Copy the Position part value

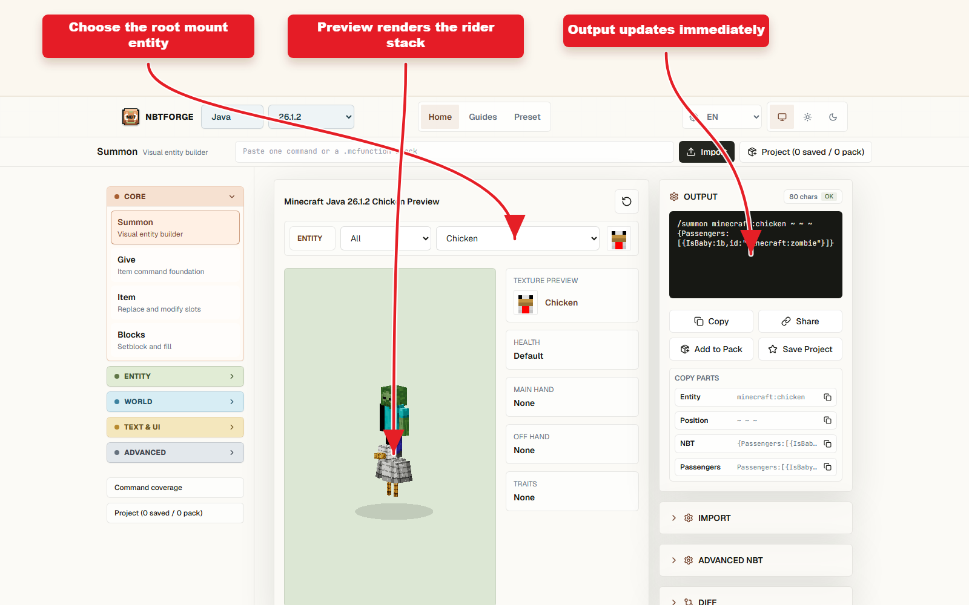click(827, 420)
